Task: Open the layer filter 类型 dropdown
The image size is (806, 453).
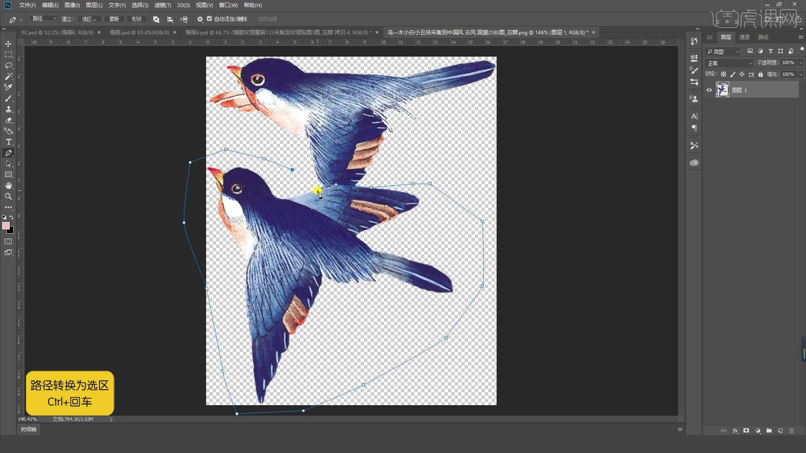Action: (723, 51)
